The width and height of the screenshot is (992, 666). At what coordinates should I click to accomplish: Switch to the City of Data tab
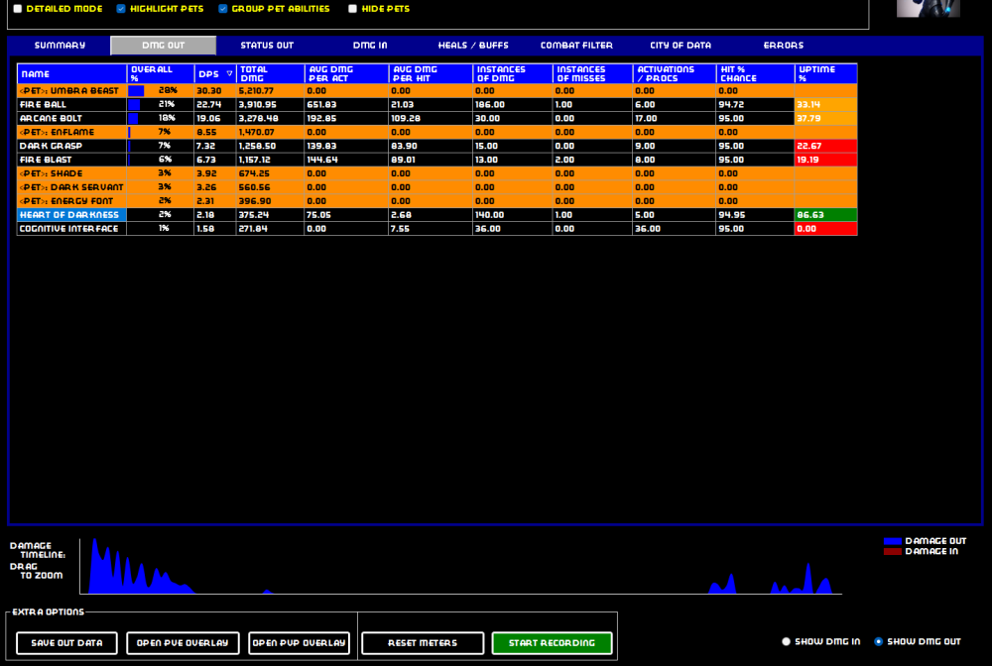click(681, 46)
